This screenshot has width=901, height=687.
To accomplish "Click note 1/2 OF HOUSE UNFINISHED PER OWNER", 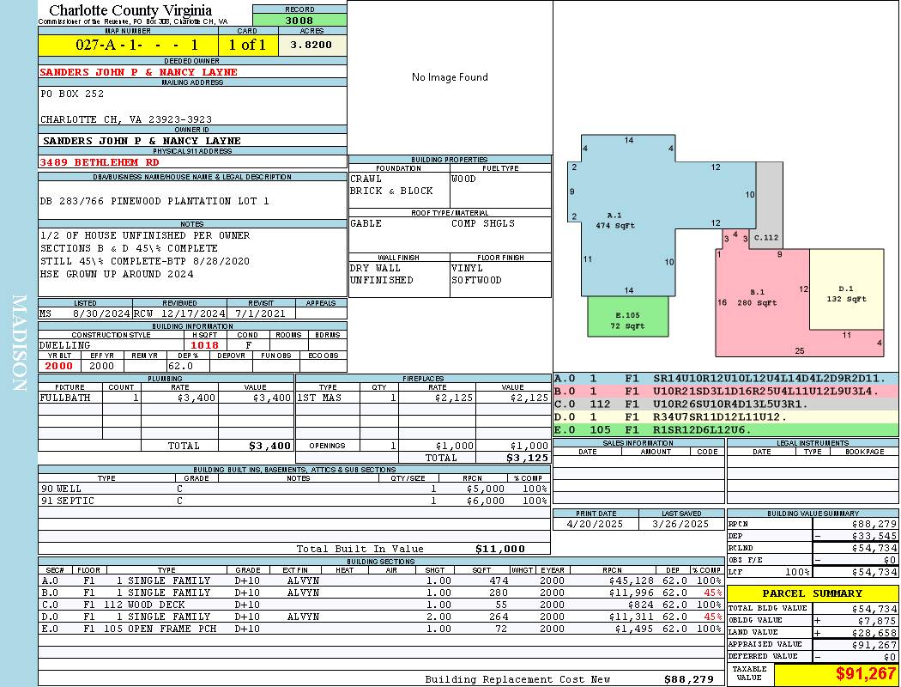I will tap(145, 235).
